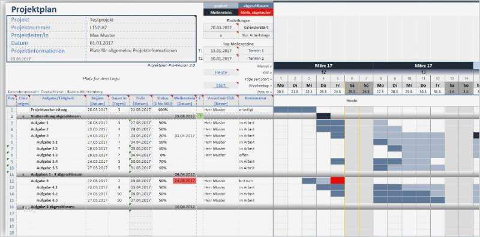Viewport: 480px width, 237px height.
Task: Select the offen comment of Aufgabe 3.3
Action: (x=244, y=155)
